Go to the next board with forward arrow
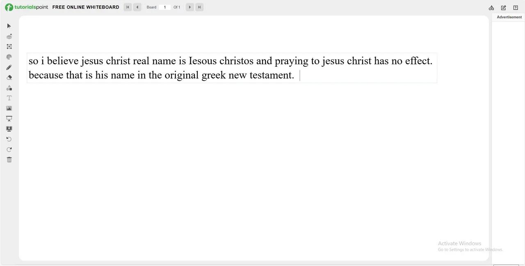 189,7
